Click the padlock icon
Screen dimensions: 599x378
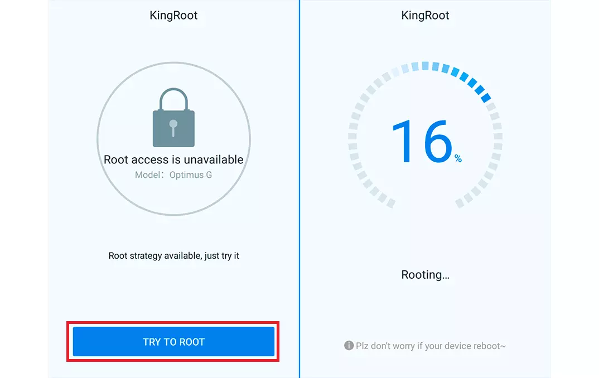coord(173,124)
